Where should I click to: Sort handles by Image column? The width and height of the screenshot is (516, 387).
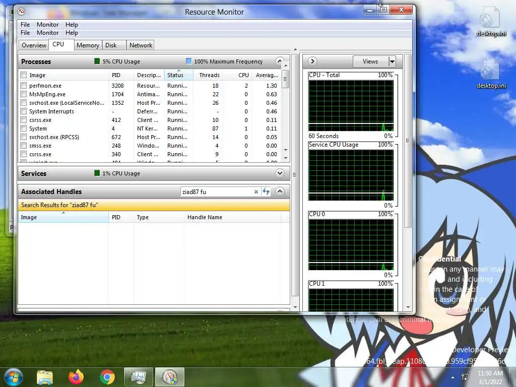tap(63, 217)
